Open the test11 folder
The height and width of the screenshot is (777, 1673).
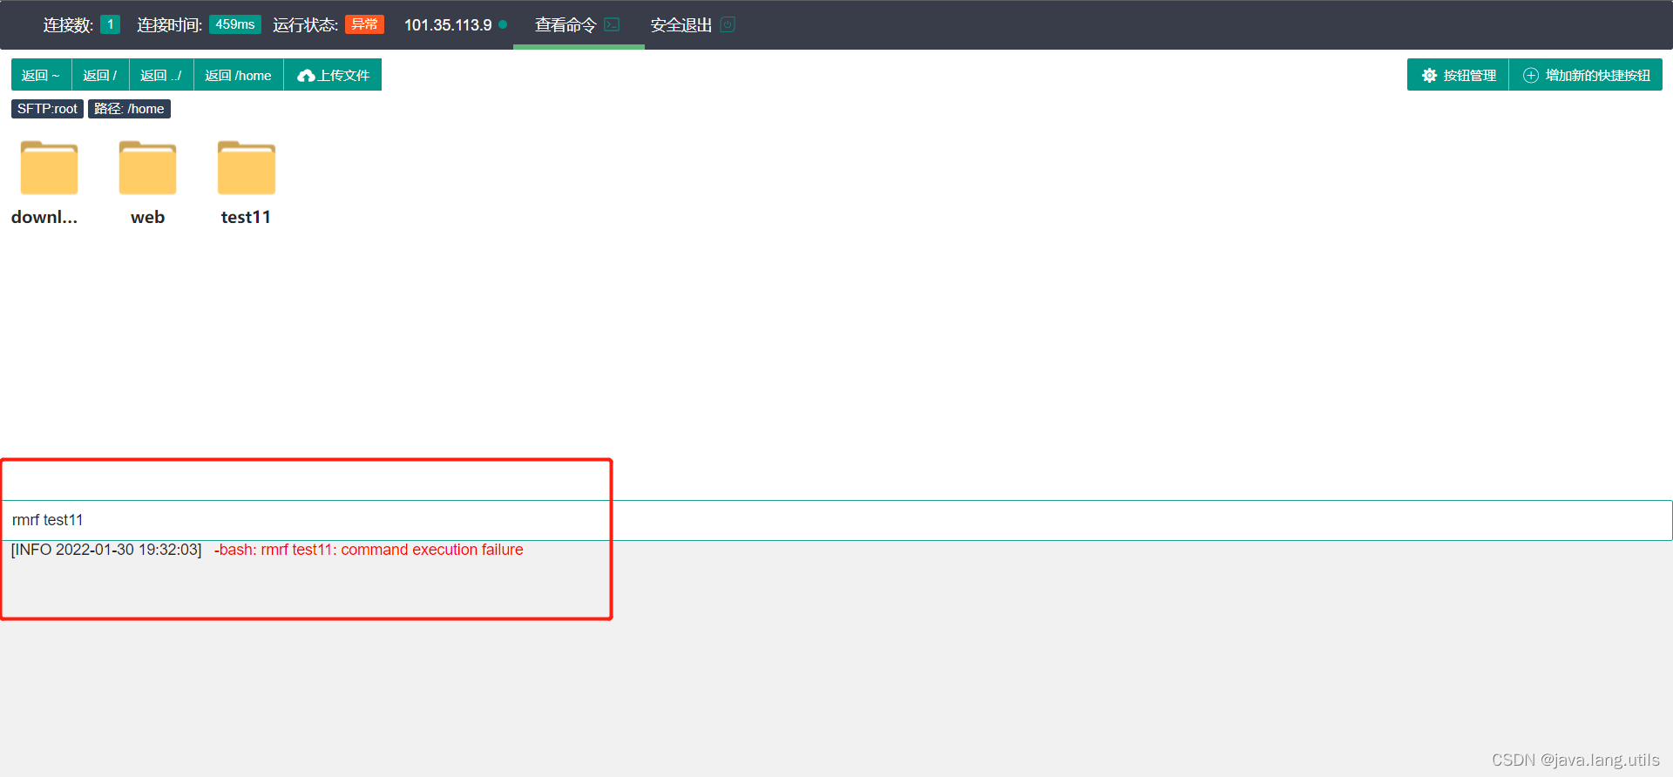coord(246,168)
